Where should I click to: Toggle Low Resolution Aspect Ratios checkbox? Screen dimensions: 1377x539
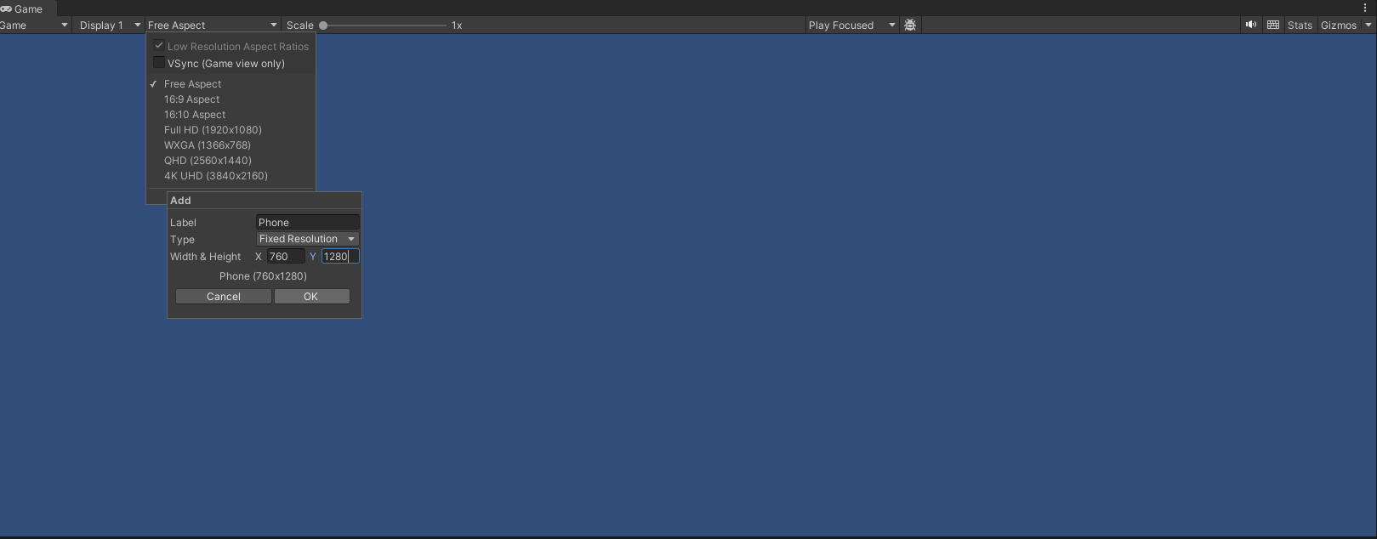pos(159,46)
